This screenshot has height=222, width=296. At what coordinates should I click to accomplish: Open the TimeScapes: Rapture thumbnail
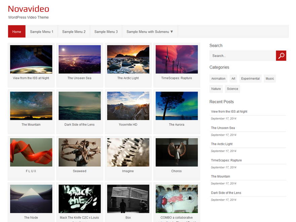click(177, 59)
